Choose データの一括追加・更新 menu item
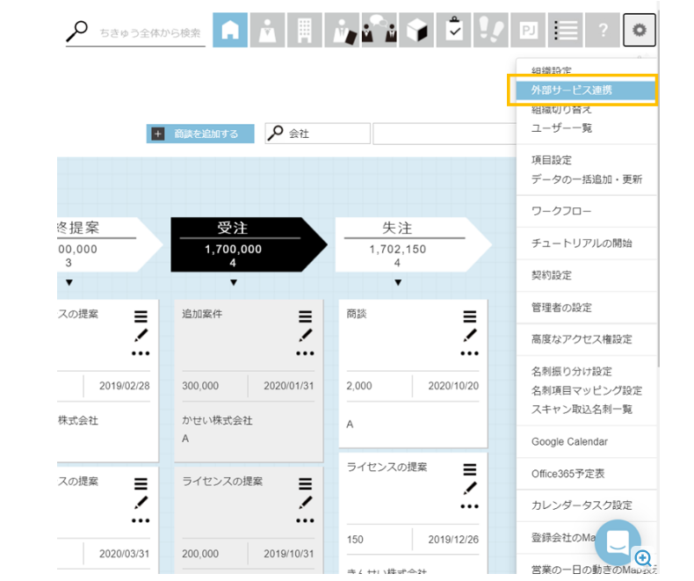 [x=587, y=179]
